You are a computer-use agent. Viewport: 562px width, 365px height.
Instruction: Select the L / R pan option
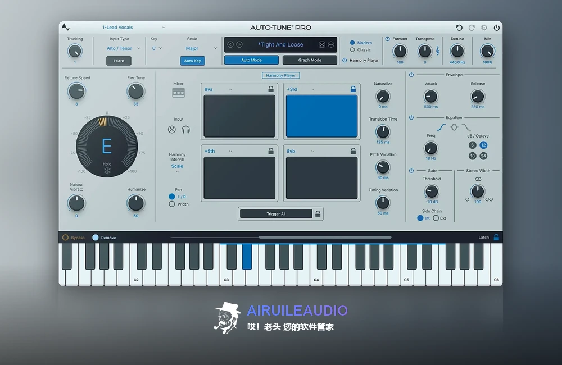(171, 197)
